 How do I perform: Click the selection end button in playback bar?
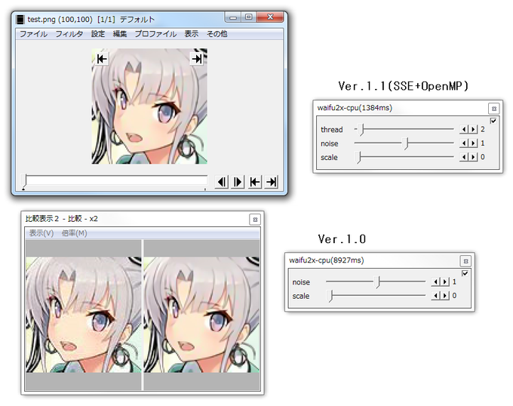[272, 182]
